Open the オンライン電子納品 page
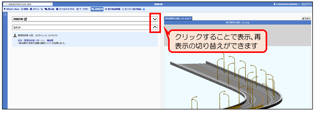 pos(132,9)
